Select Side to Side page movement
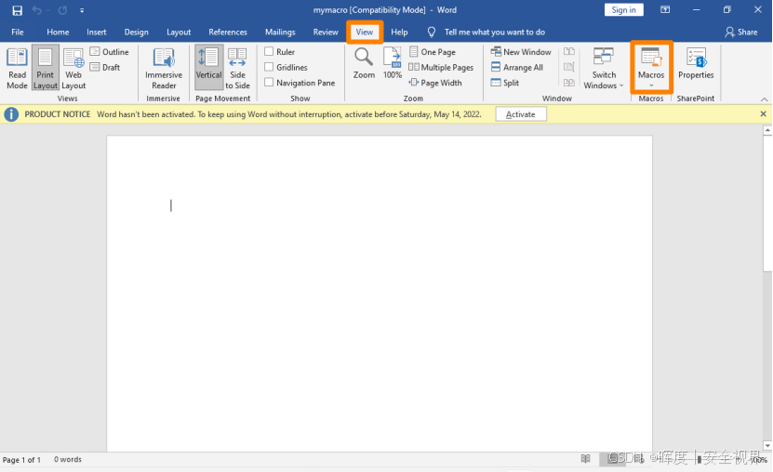773x472 pixels. coord(237,69)
